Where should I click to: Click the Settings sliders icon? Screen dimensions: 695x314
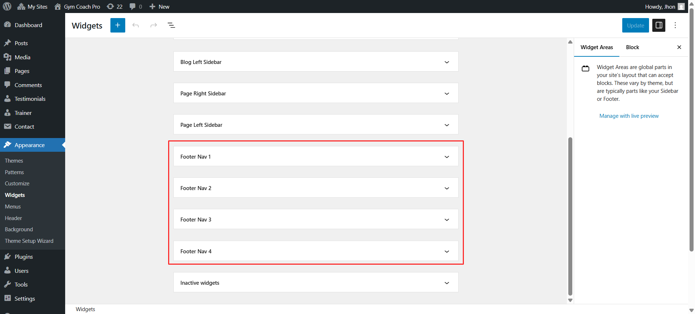[x=7, y=298]
